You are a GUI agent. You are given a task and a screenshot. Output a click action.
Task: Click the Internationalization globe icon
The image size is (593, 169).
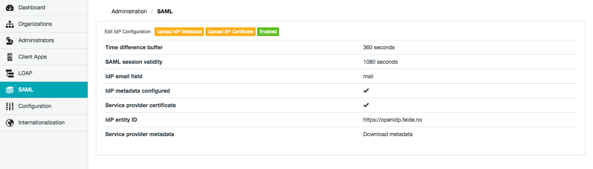coord(10,123)
